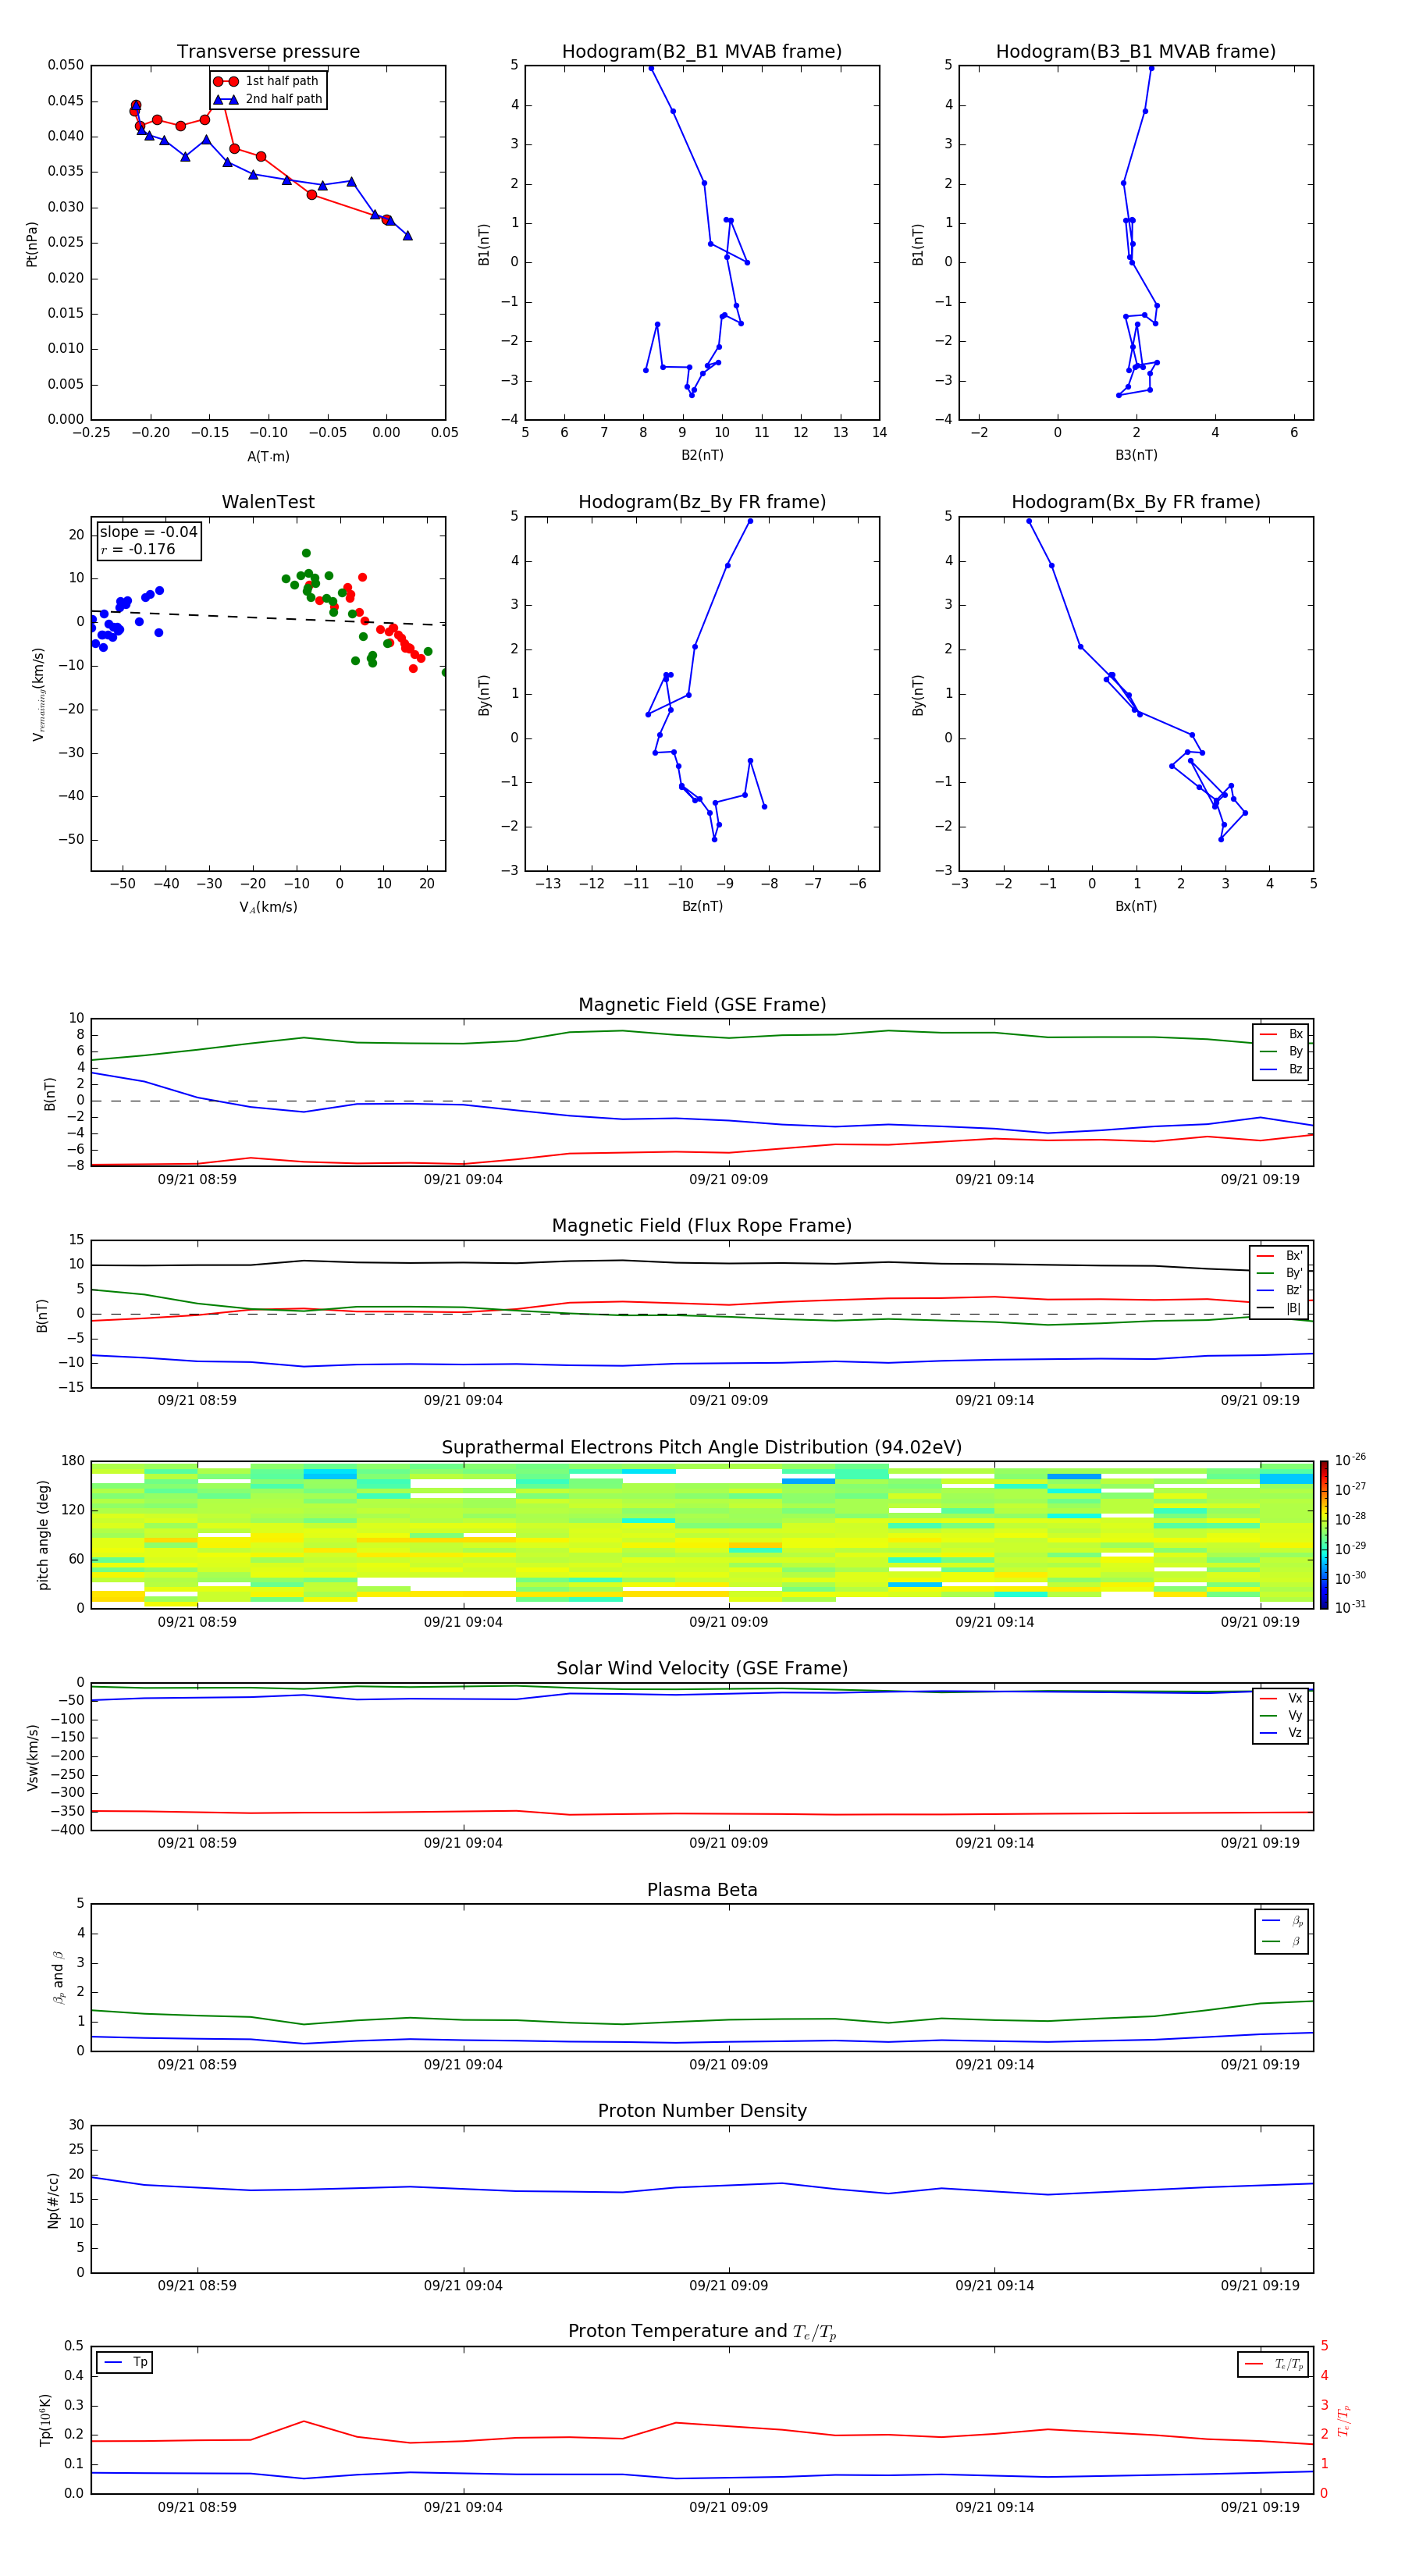Click the 'Plasma Beta' plot title
Viewport: 1405px width, 2576px height.
702,1890
